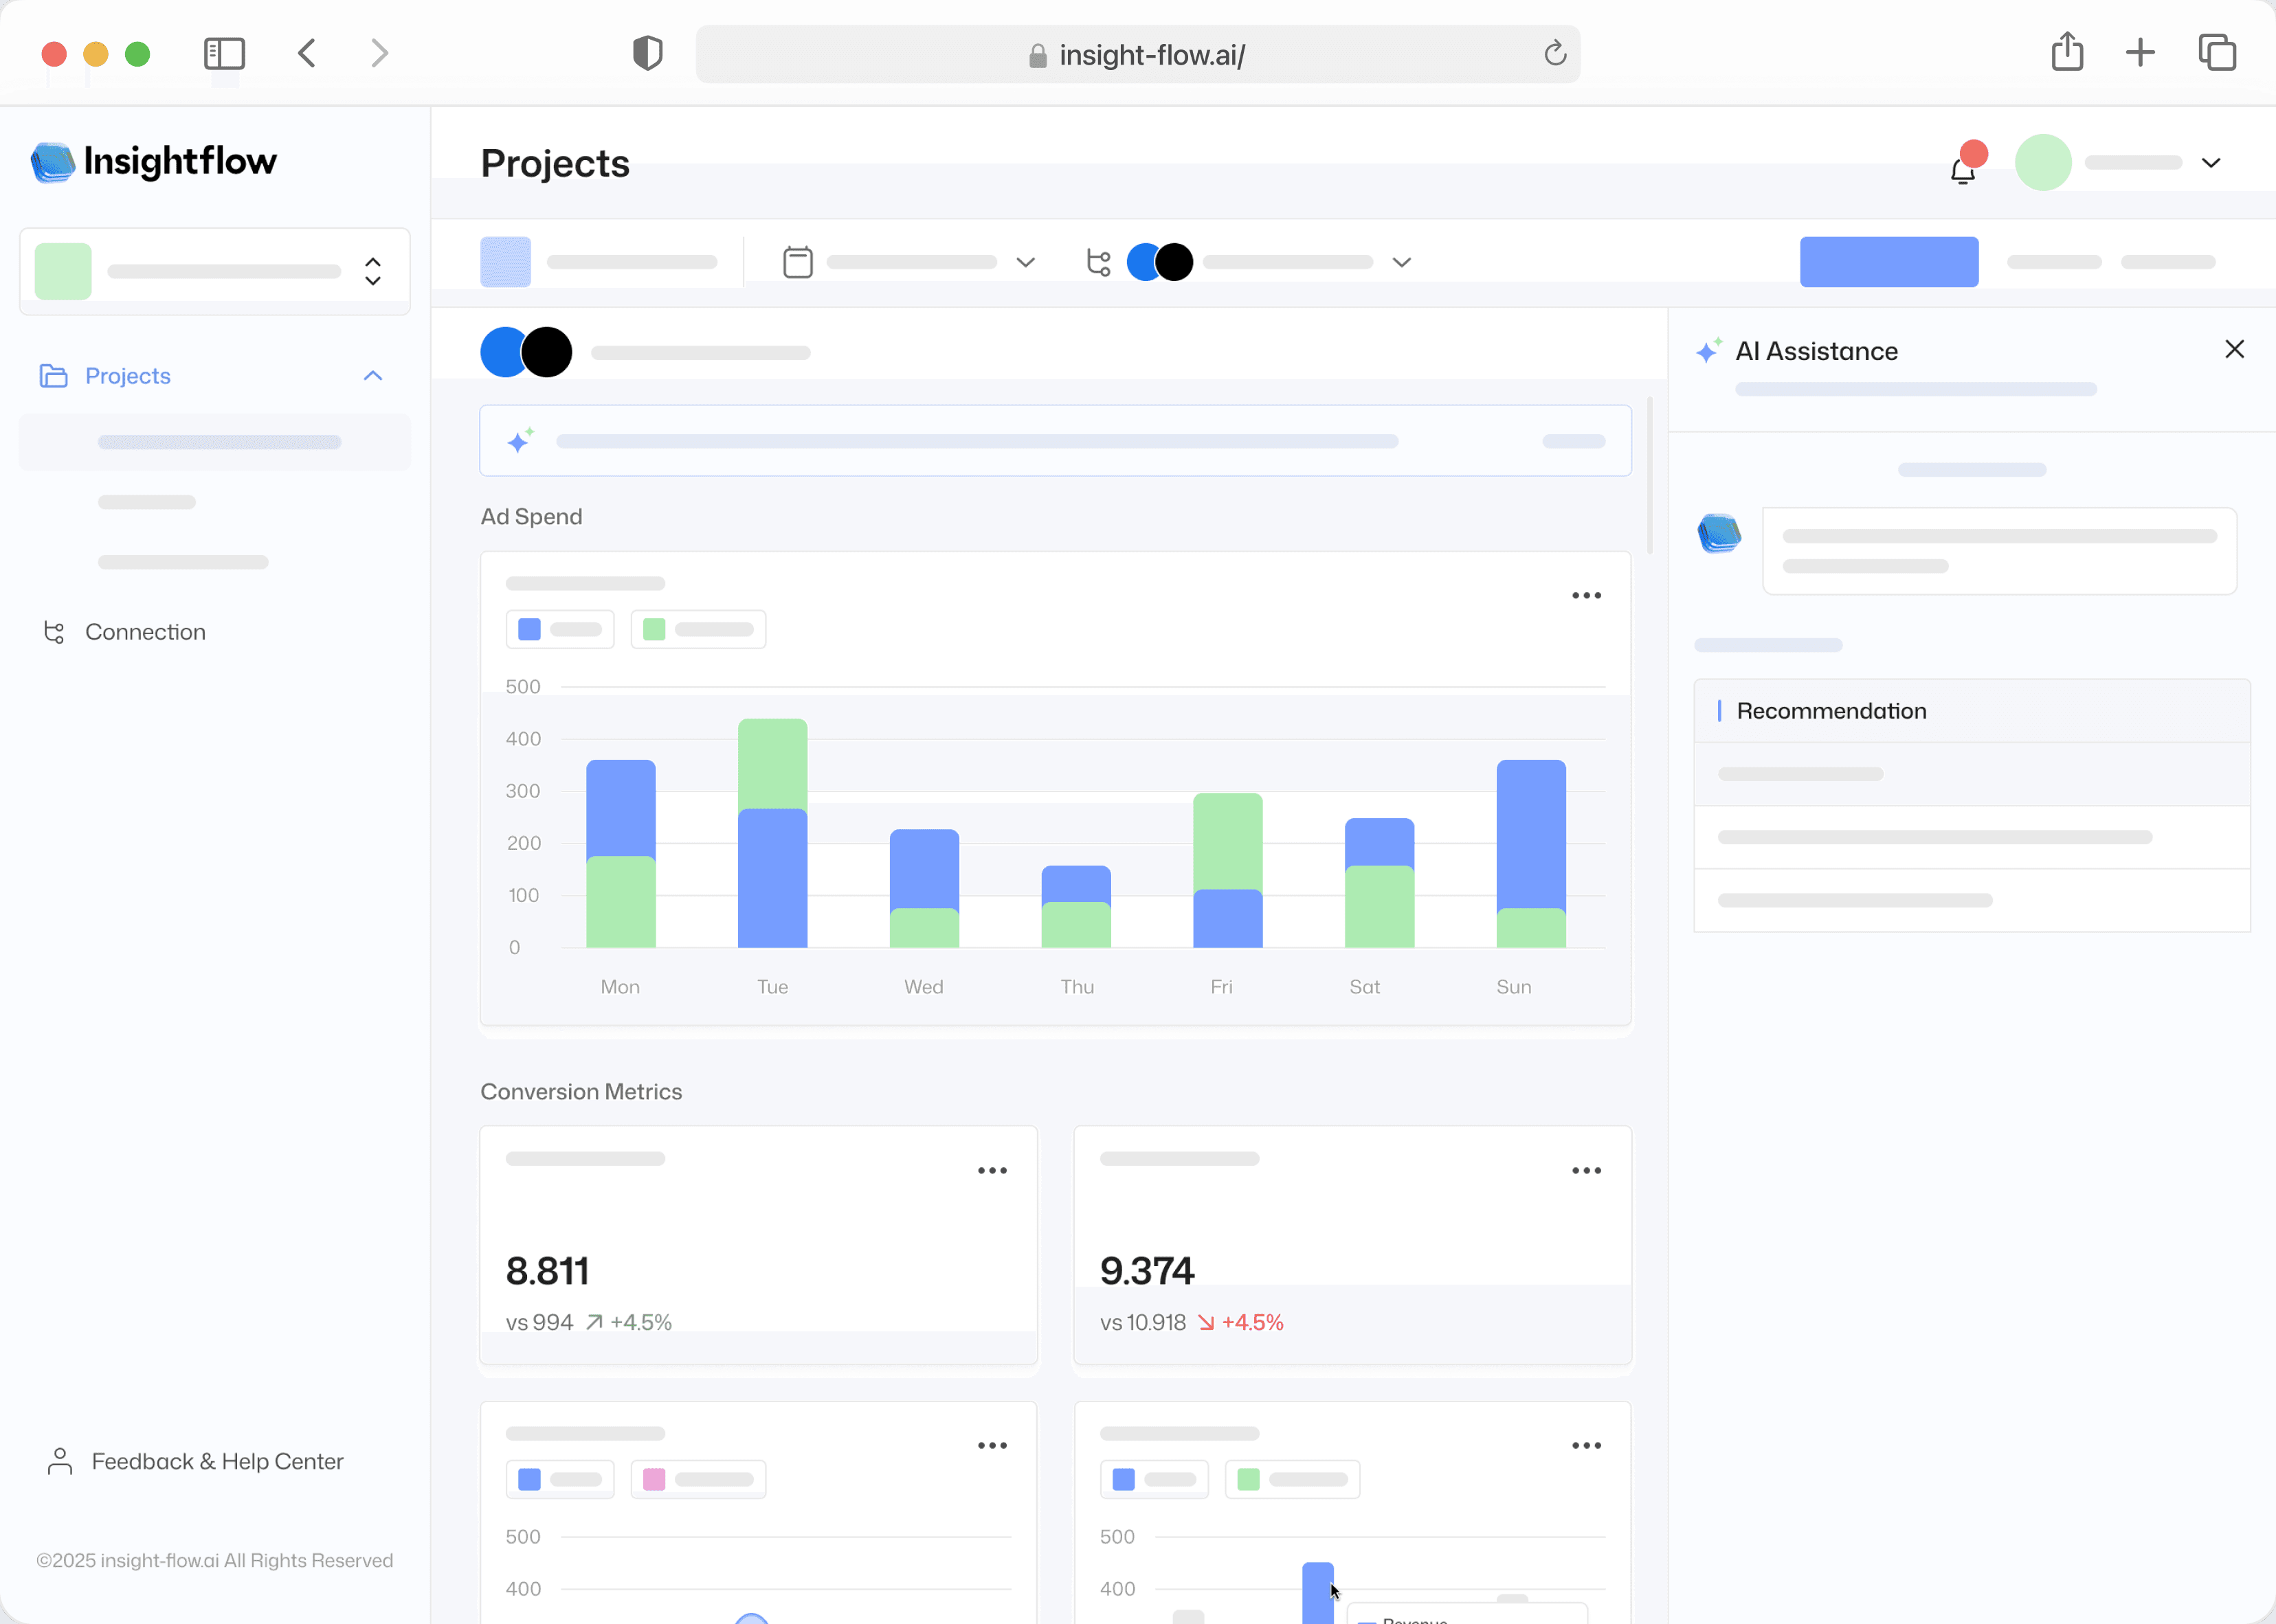2276x1624 pixels.
Task: Click the blue primary button at top right
Action: tap(1889, 261)
